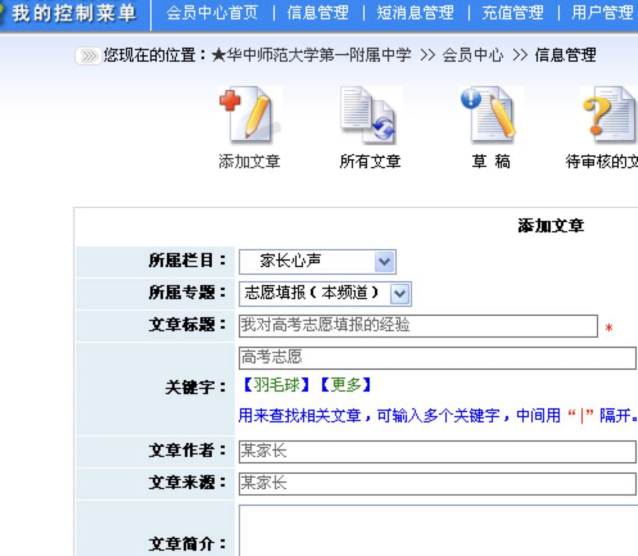The image size is (638, 556).
Task: Click the breadcrumb arrow icon before 您现在的位置
Action: (88, 56)
